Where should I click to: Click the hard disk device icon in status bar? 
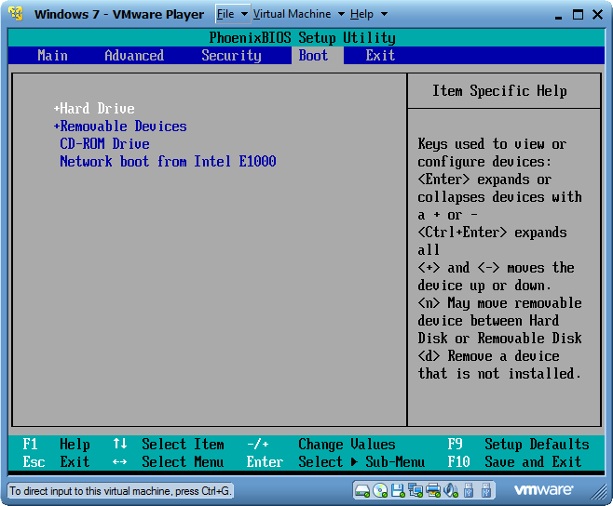[x=362, y=490]
